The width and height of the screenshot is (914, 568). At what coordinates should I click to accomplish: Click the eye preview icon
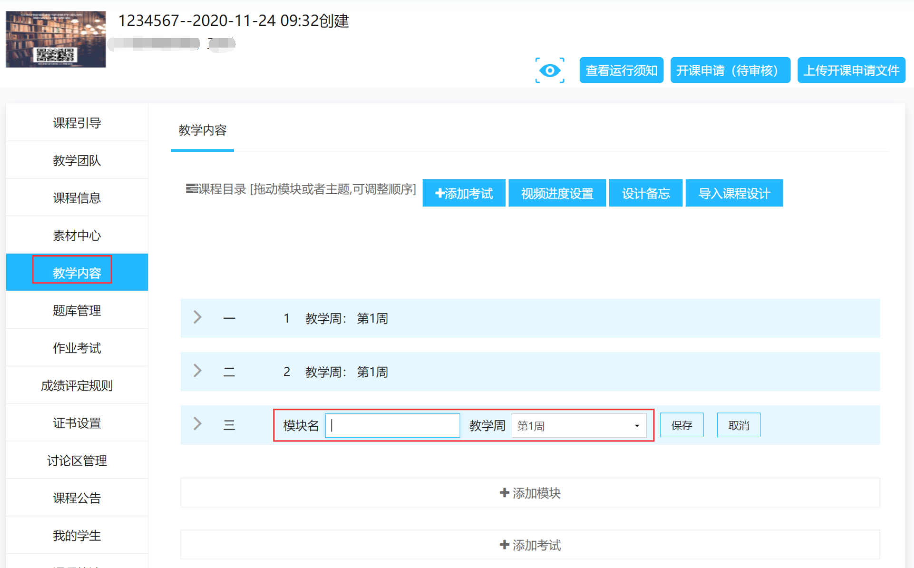click(550, 70)
